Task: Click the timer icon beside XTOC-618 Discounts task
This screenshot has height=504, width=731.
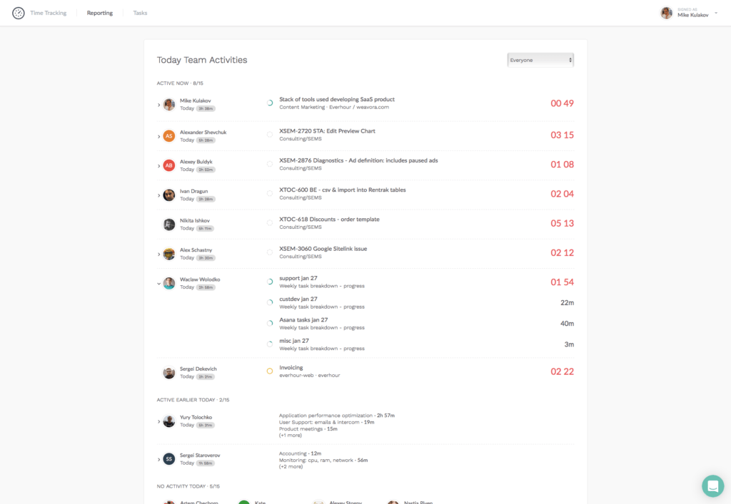Action: tap(270, 222)
